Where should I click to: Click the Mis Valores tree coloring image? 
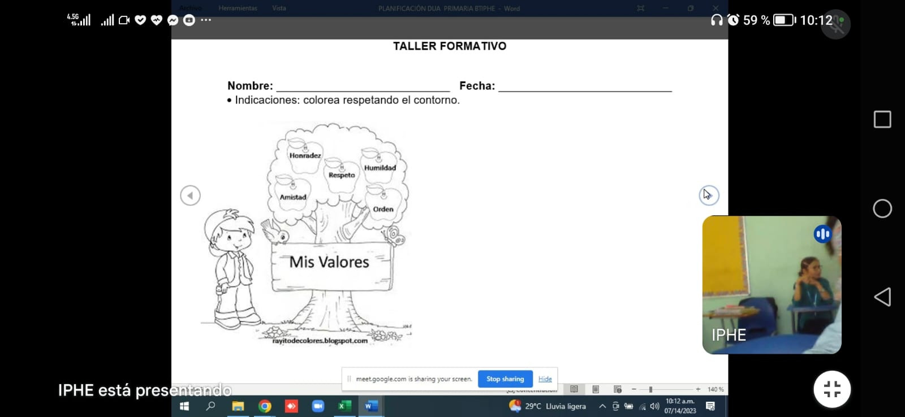point(307,233)
